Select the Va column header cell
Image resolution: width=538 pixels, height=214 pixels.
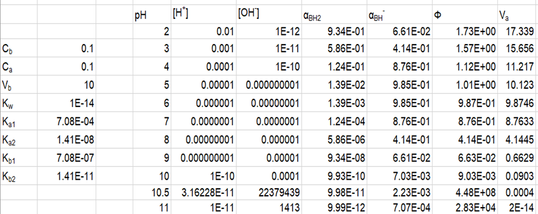(x=518, y=15)
